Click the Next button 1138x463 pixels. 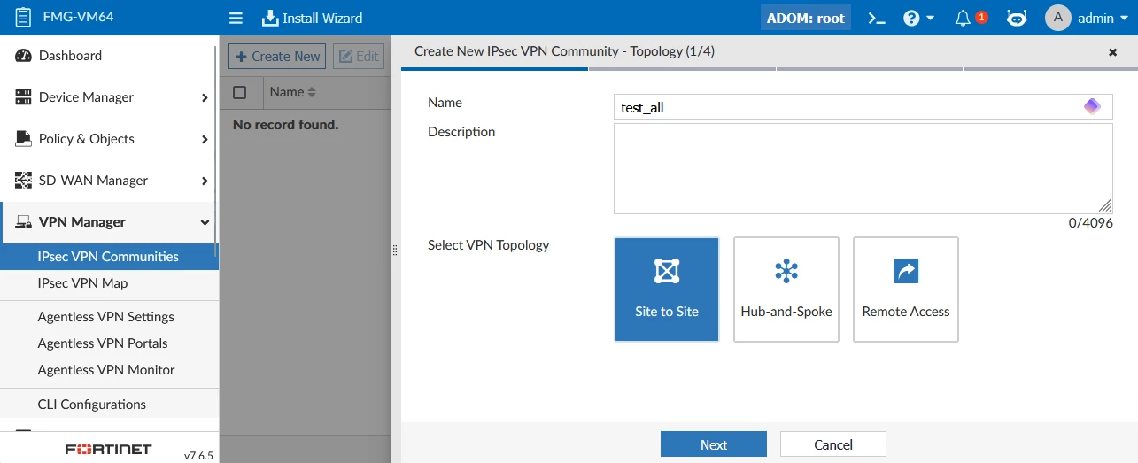714,444
